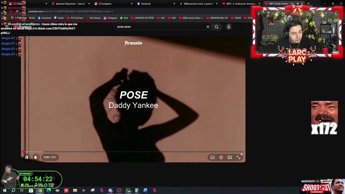
Task: Open the Instagram bookmark
Action: (110, 18)
